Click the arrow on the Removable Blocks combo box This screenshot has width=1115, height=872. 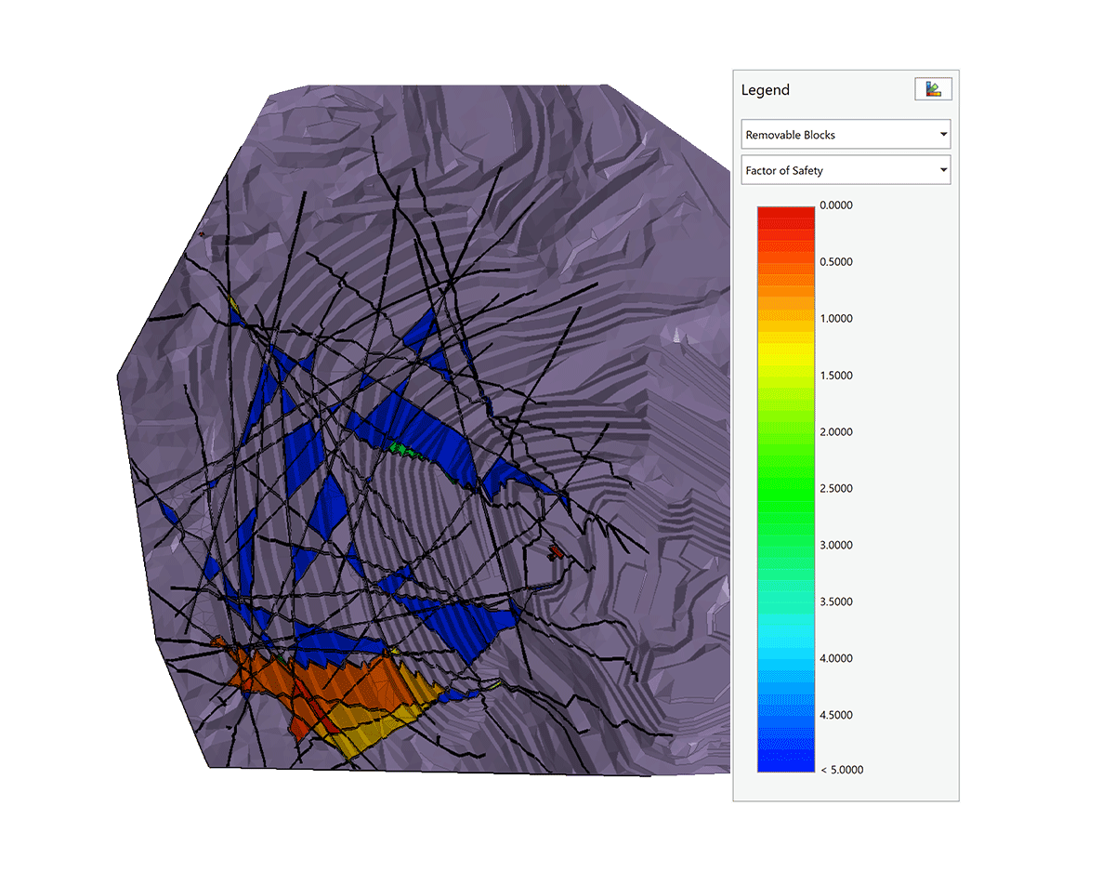[x=943, y=135]
